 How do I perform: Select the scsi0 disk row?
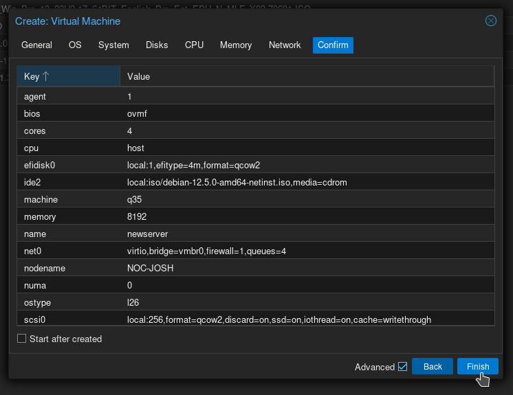(x=255, y=319)
